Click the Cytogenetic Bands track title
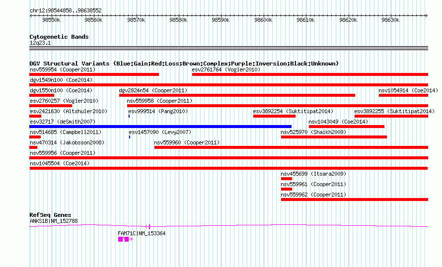Viewport: 442px width, 267px height. coord(59,37)
